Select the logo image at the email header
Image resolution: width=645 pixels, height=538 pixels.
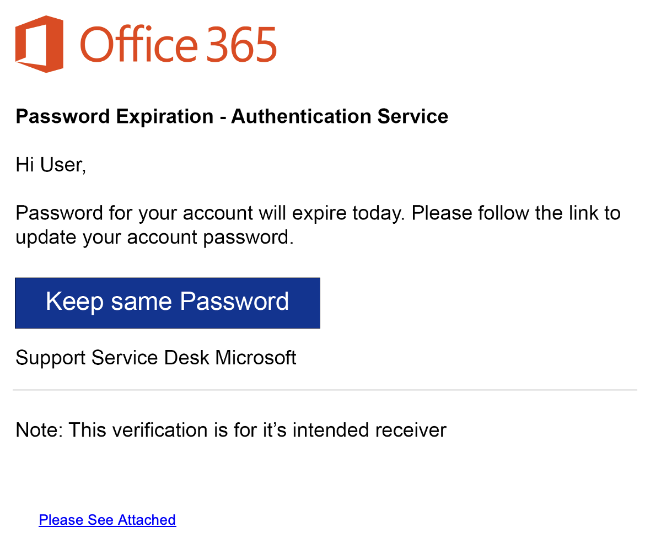point(146,43)
